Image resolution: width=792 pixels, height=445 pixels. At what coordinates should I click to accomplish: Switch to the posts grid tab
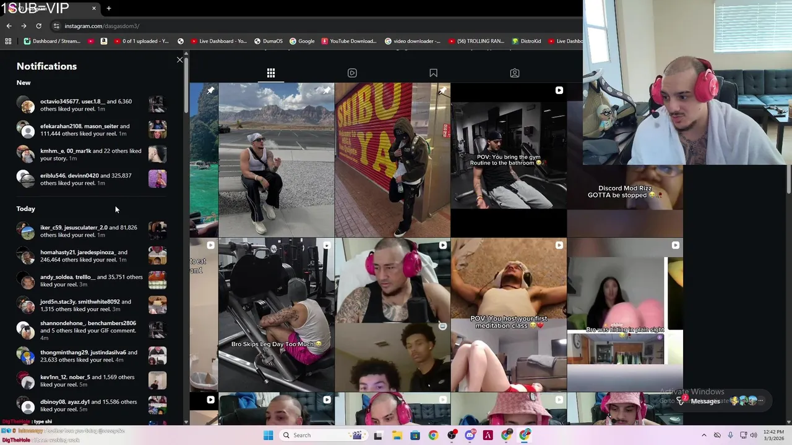[271, 73]
